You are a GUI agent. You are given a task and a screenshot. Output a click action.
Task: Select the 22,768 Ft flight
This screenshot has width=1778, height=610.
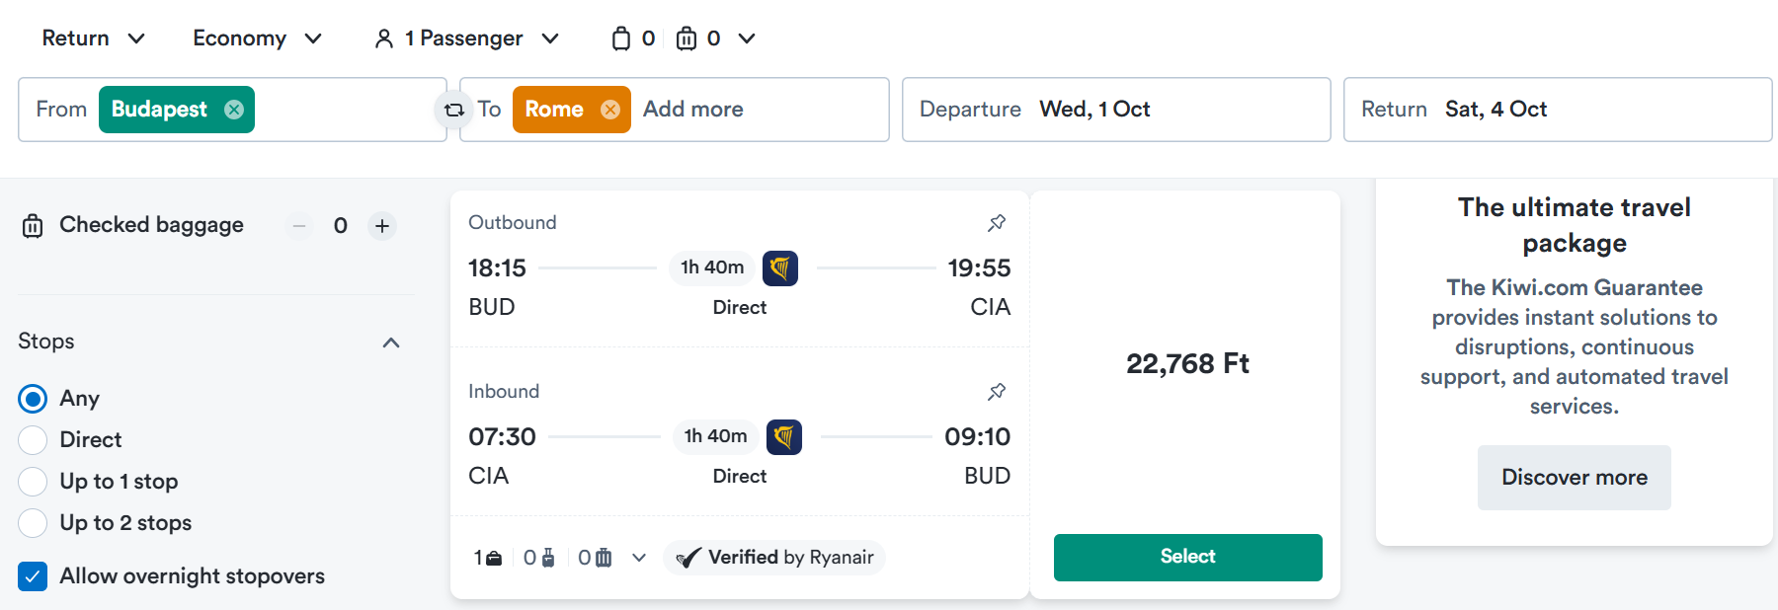(1188, 558)
